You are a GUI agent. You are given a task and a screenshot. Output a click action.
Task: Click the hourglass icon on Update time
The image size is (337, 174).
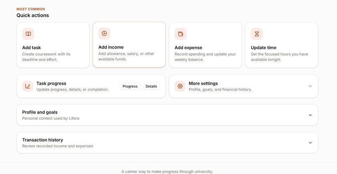pyautogui.click(x=257, y=34)
